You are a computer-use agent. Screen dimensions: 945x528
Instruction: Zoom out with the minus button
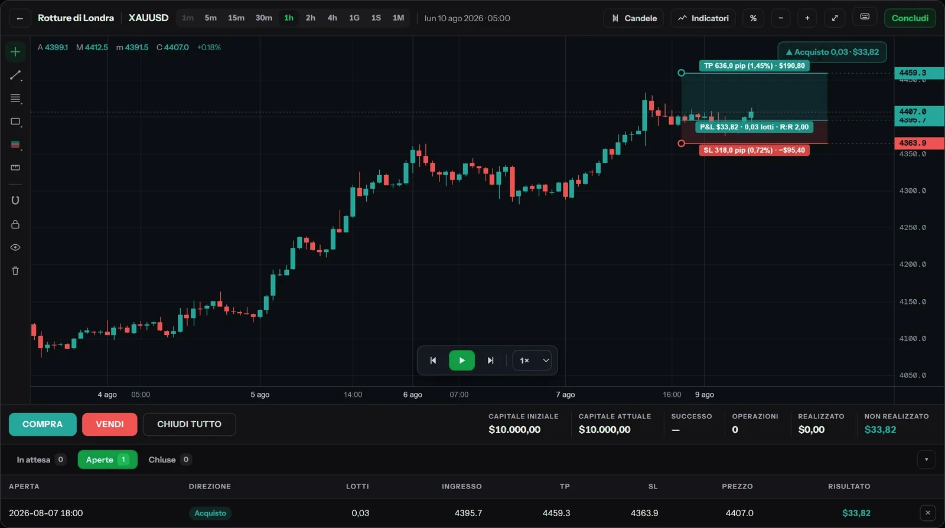pyautogui.click(x=781, y=18)
